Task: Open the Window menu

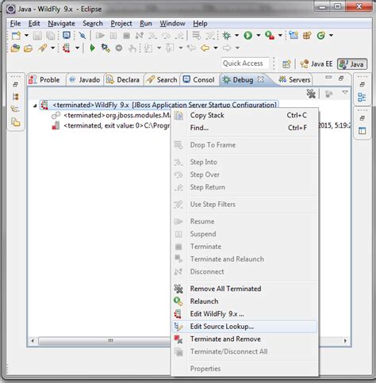Action: point(172,24)
